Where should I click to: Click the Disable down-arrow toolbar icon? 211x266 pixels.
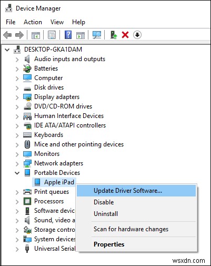137,35
